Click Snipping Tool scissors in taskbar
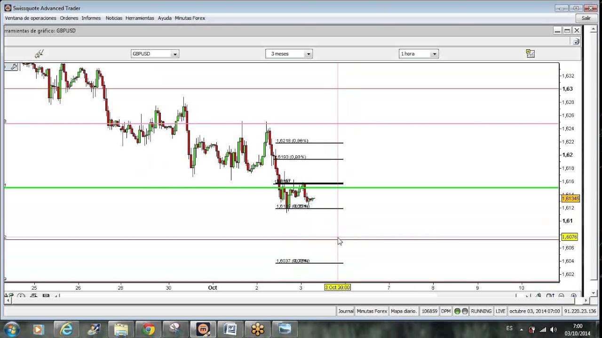This screenshot has width=602, height=338. [x=176, y=329]
